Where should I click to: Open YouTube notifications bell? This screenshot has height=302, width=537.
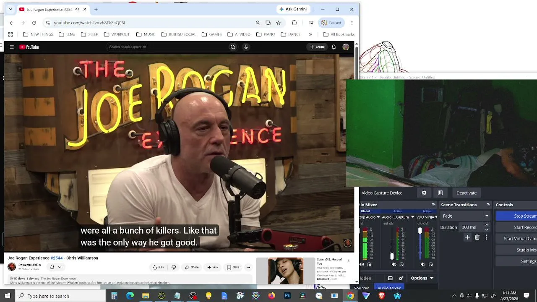(334, 47)
